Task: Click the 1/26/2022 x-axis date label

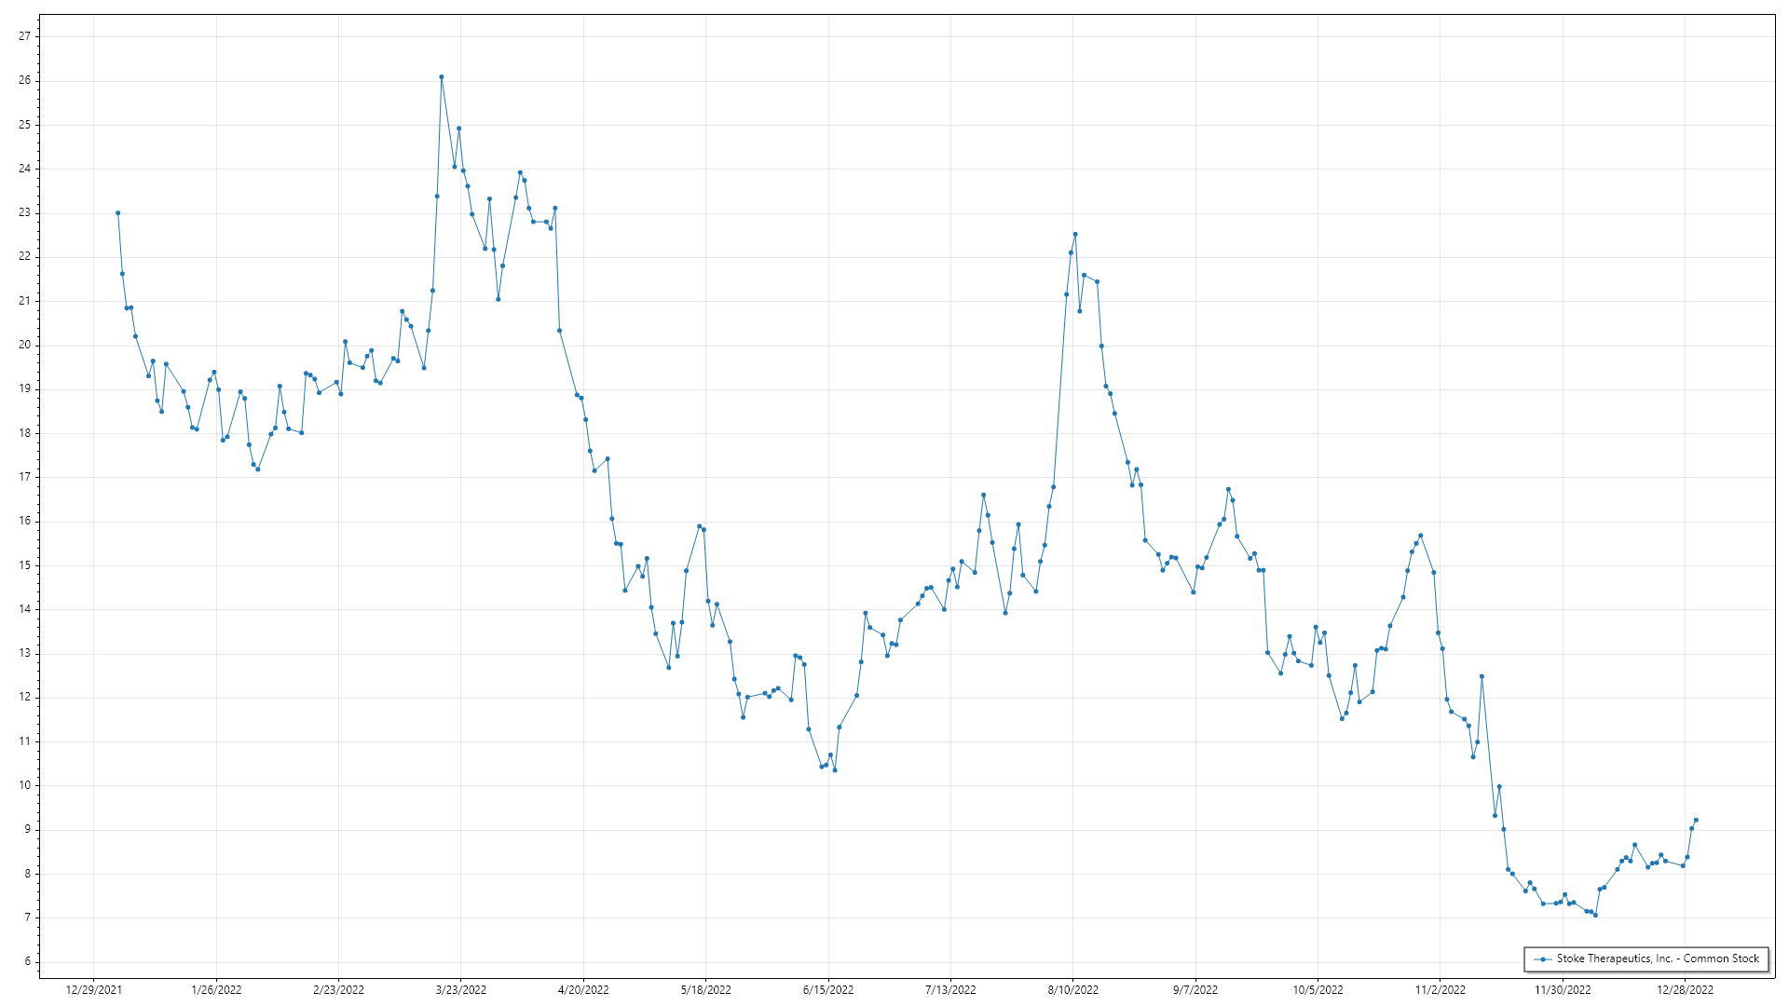Action: 216,990
